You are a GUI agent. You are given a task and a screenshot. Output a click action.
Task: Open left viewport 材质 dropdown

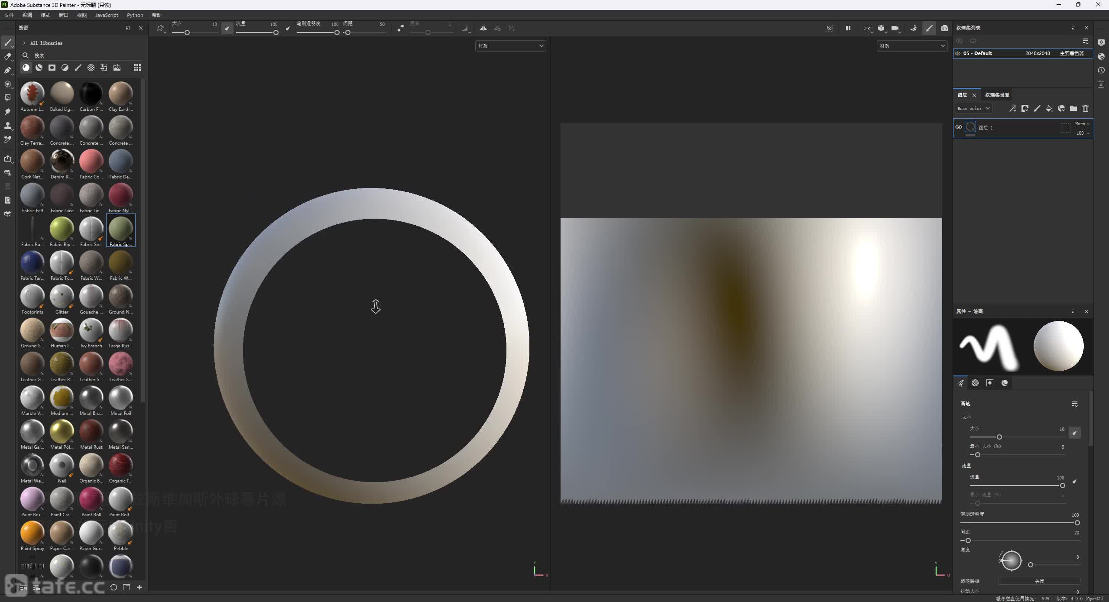coord(510,45)
